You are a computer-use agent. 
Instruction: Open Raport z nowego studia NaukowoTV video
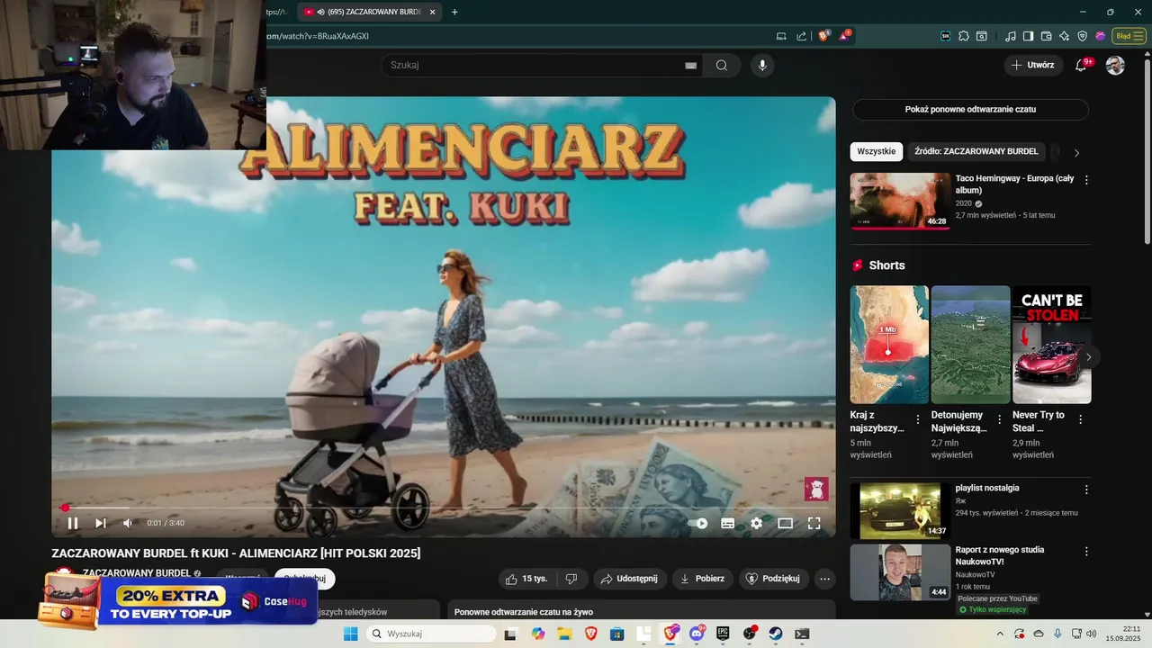900,572
